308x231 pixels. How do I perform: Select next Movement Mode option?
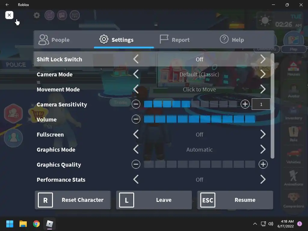263,89
